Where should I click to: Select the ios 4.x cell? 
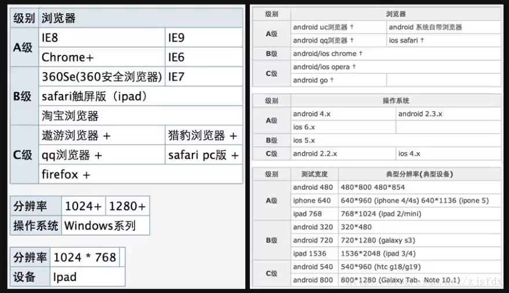coord(448,154)
